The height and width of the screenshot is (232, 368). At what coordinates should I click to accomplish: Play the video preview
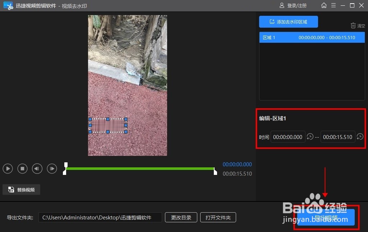pyautogui.click(x=8, y=168)
